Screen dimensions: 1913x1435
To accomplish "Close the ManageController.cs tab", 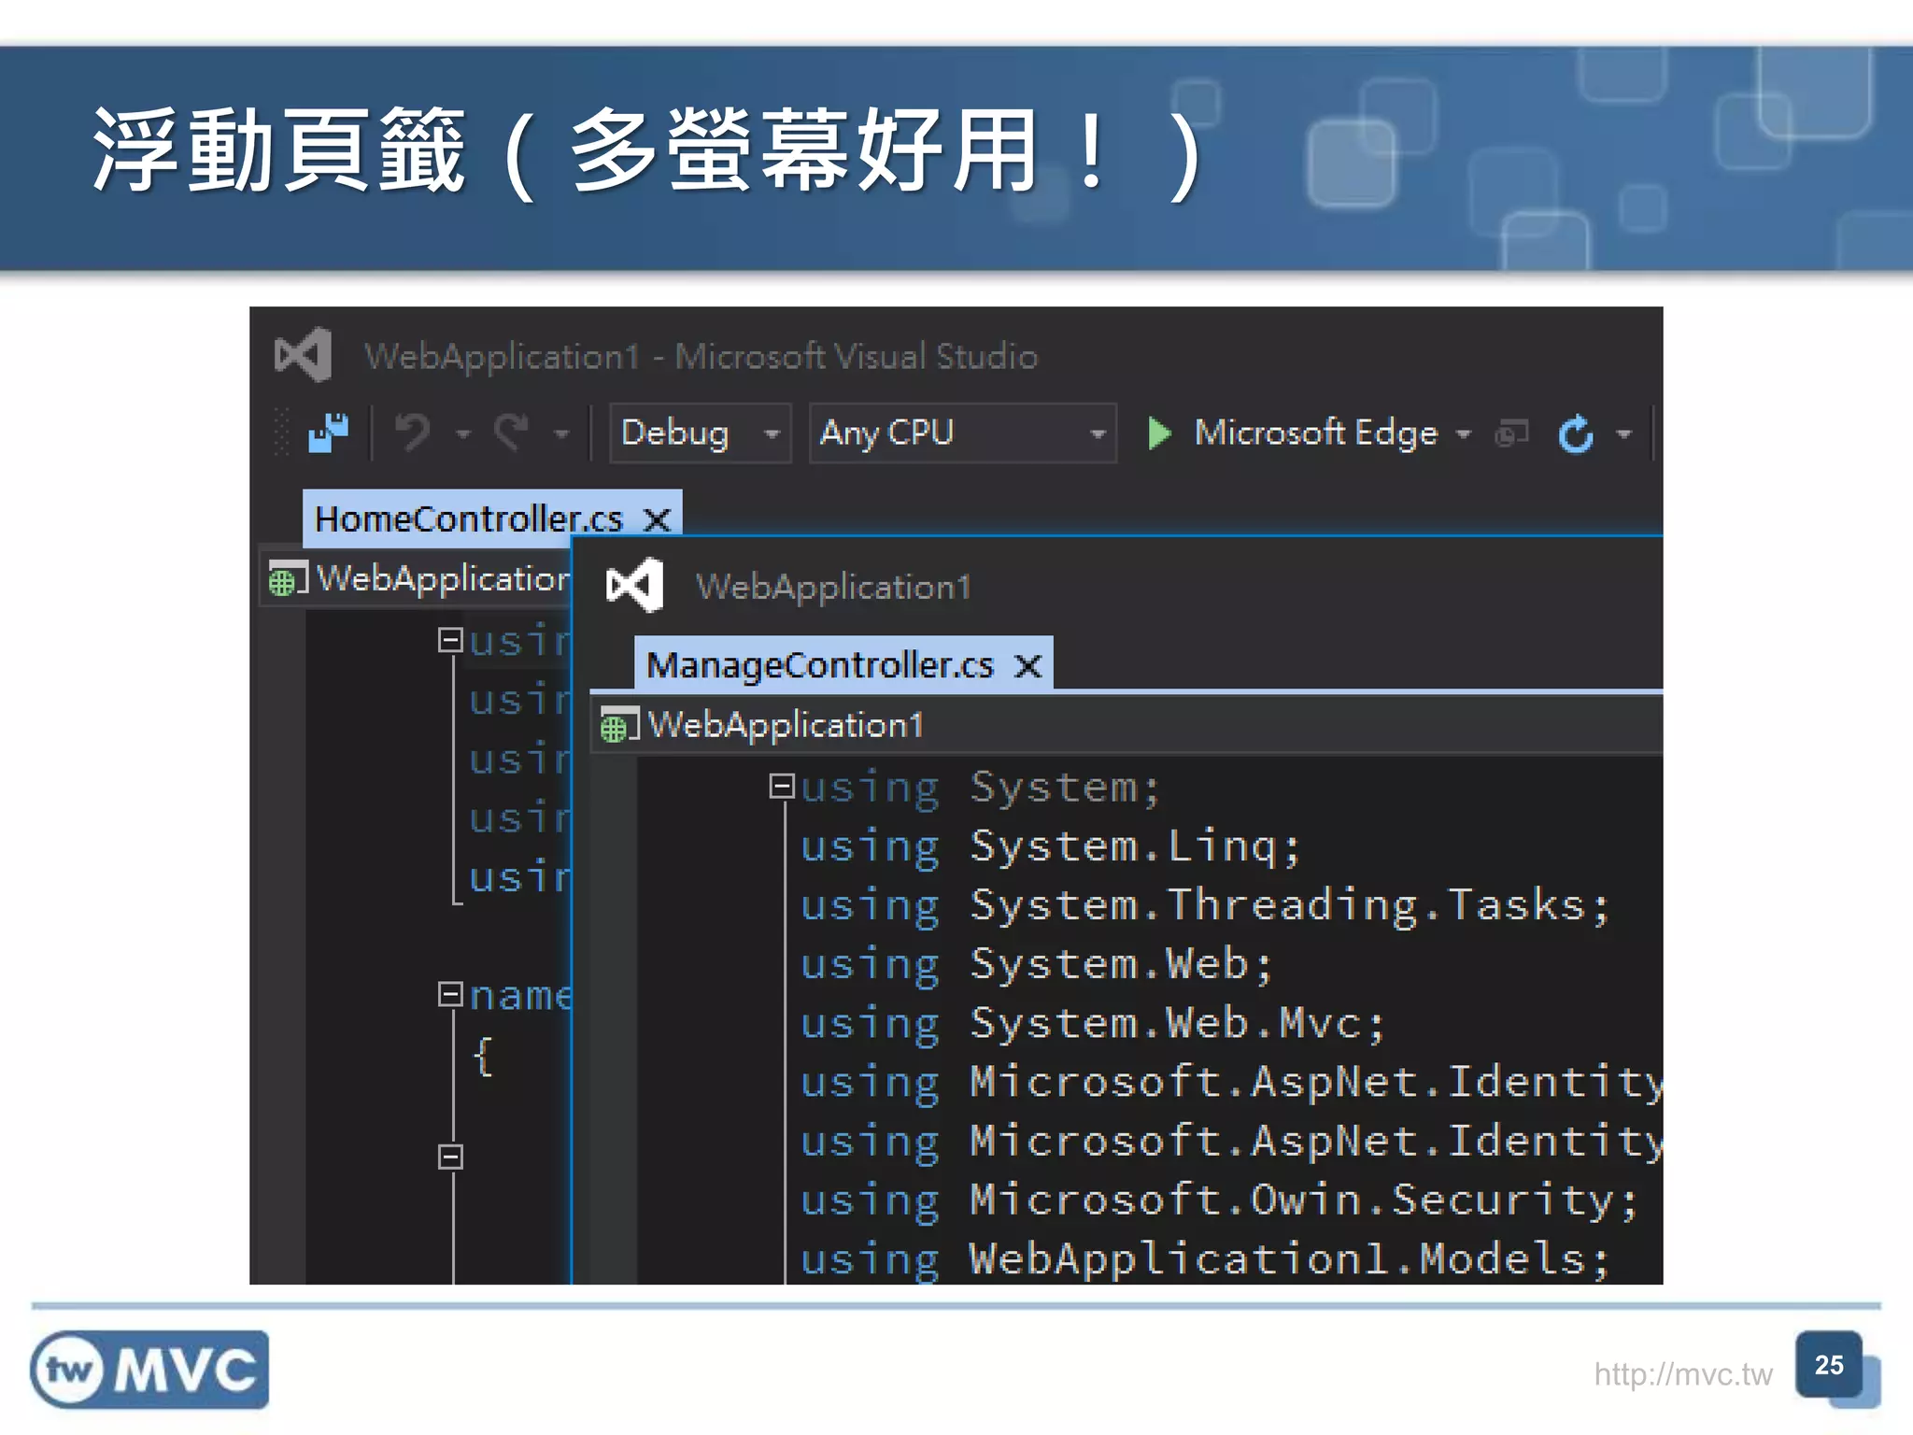I will (x=1028, y=666).
